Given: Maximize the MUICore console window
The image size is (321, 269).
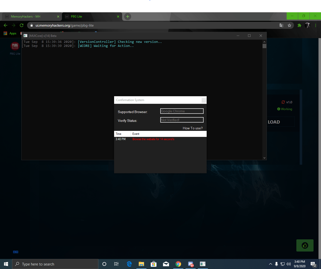Looking at the screenshot, I should coord(249,36).
